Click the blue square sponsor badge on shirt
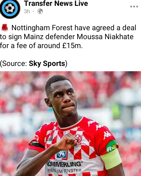 [x=62, y=154]
